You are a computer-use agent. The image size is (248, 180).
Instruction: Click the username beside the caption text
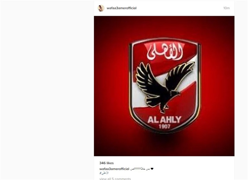click(x=114, y=169)
